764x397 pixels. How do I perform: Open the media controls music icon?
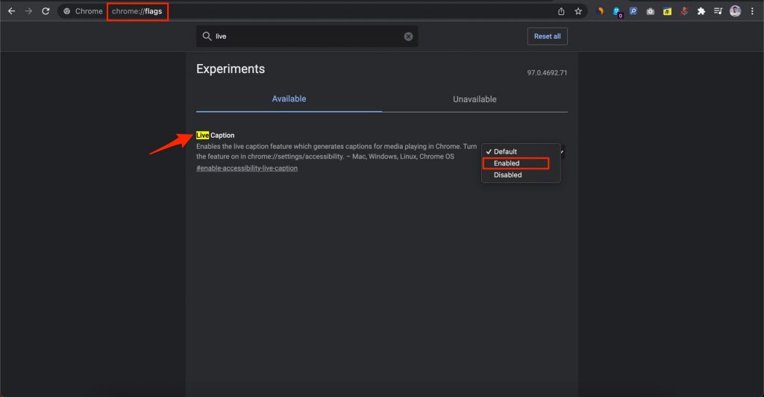click(718, 11)
